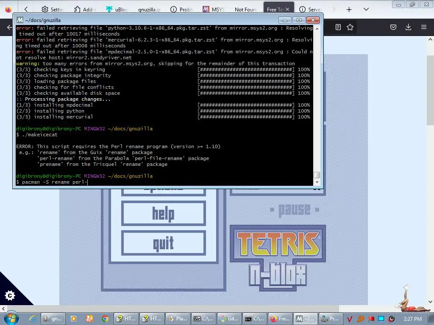Open the gn... folder taskbar item
Image resolution: width=434 pixels, height=325 pixels.
click(53, 319)
